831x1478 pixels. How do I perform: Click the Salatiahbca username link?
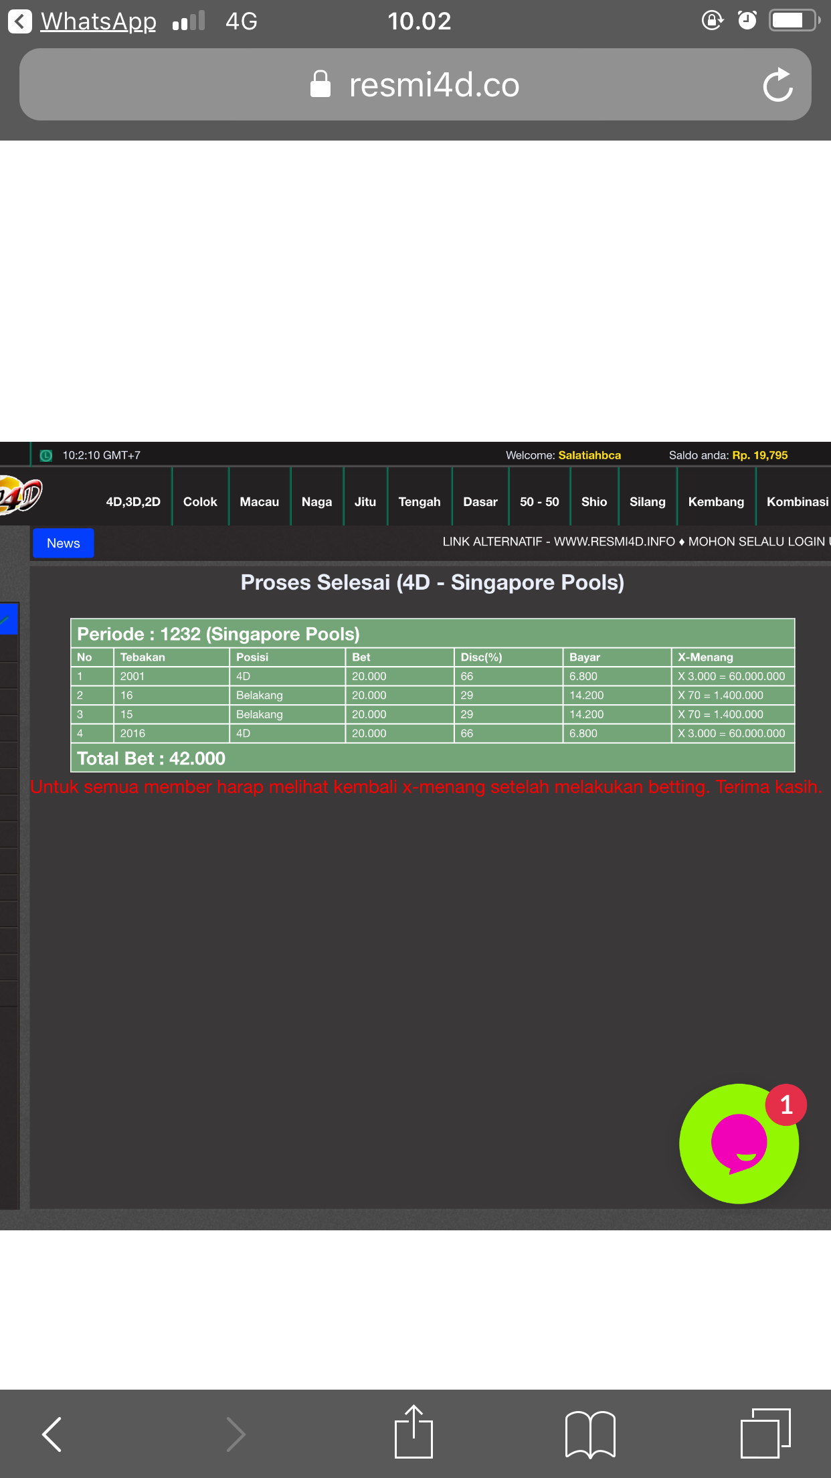tap(589, 455)
